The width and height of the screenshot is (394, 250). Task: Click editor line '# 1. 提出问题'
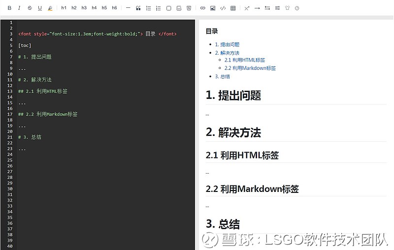coord(34,57)
